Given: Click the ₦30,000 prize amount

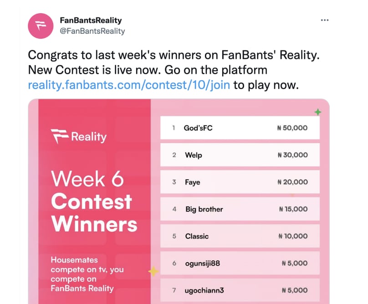Looking at the screenshot, I should 292,155.
